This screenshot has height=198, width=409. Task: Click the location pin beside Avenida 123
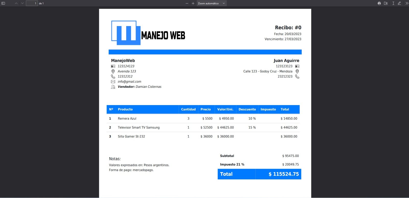113,71
